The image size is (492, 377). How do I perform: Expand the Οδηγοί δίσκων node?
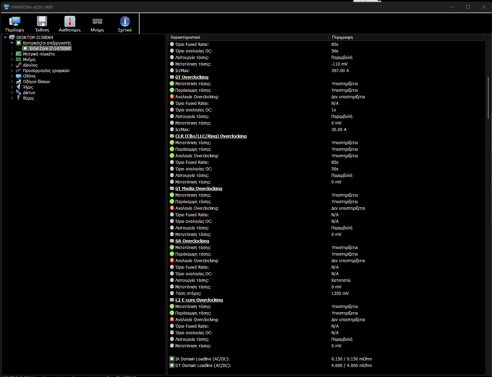click(x=12, y=81)
